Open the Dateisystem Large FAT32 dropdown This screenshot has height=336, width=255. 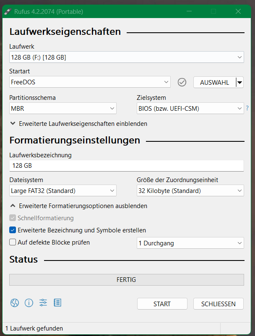[x=63, y=190]
